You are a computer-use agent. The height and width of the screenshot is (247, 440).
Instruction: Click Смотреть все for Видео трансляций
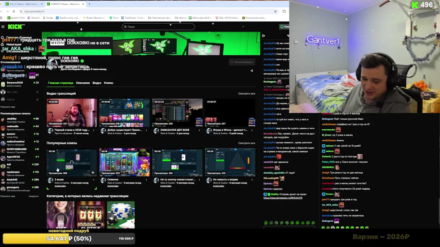pos(246,94)
